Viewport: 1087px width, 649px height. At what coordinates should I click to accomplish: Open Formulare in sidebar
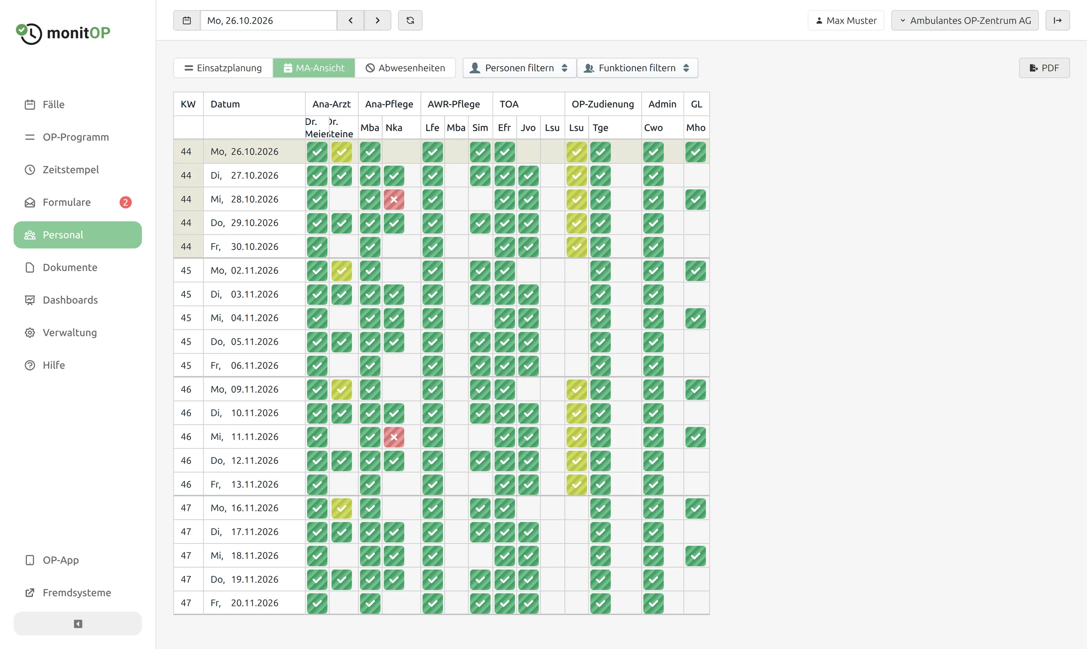tap(77, 202)
